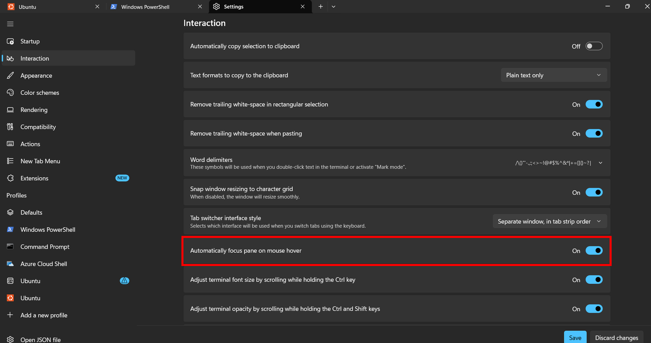Viewport: 651px width, 343px height.
Task: Minimize the Terminal window
Action: tap(608, 6)
